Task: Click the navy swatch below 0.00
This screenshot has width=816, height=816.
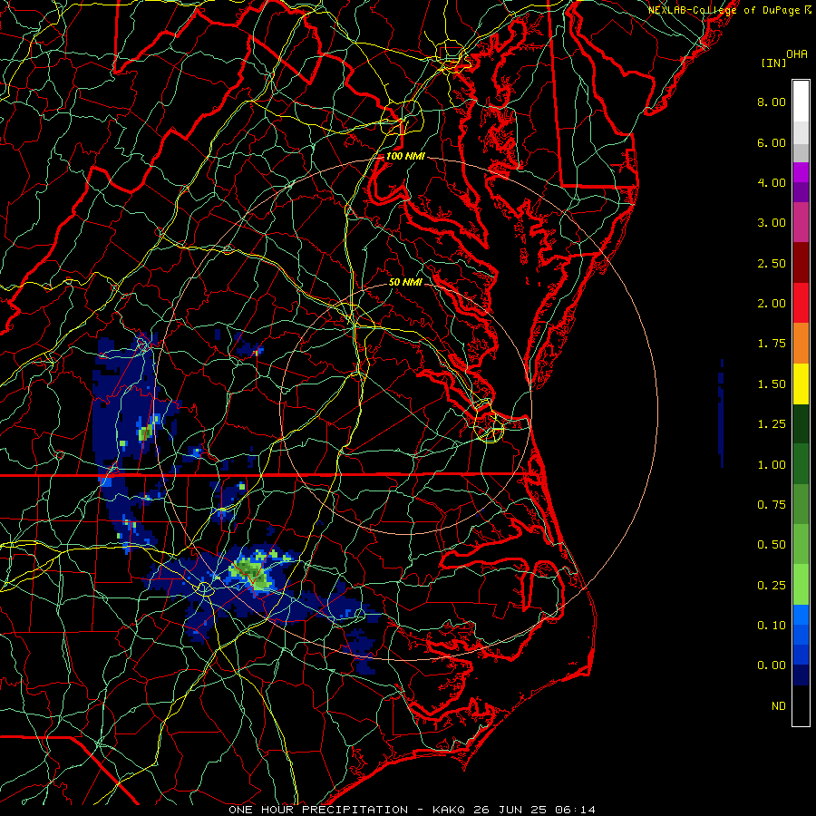Action: point(801,675)
